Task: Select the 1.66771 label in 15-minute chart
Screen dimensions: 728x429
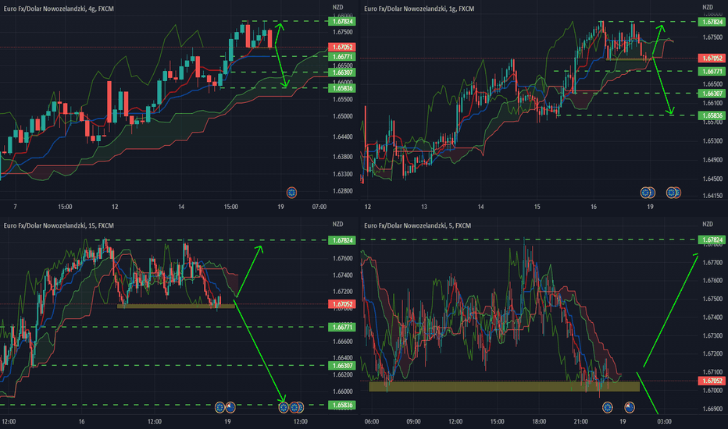Action: tap(342, 327)
